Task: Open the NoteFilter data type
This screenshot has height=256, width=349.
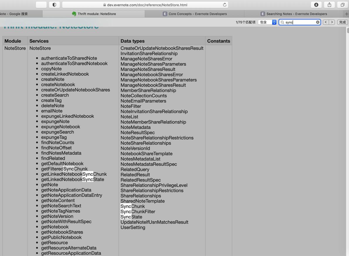Action: pyautogui.click(x=131, y=106)
